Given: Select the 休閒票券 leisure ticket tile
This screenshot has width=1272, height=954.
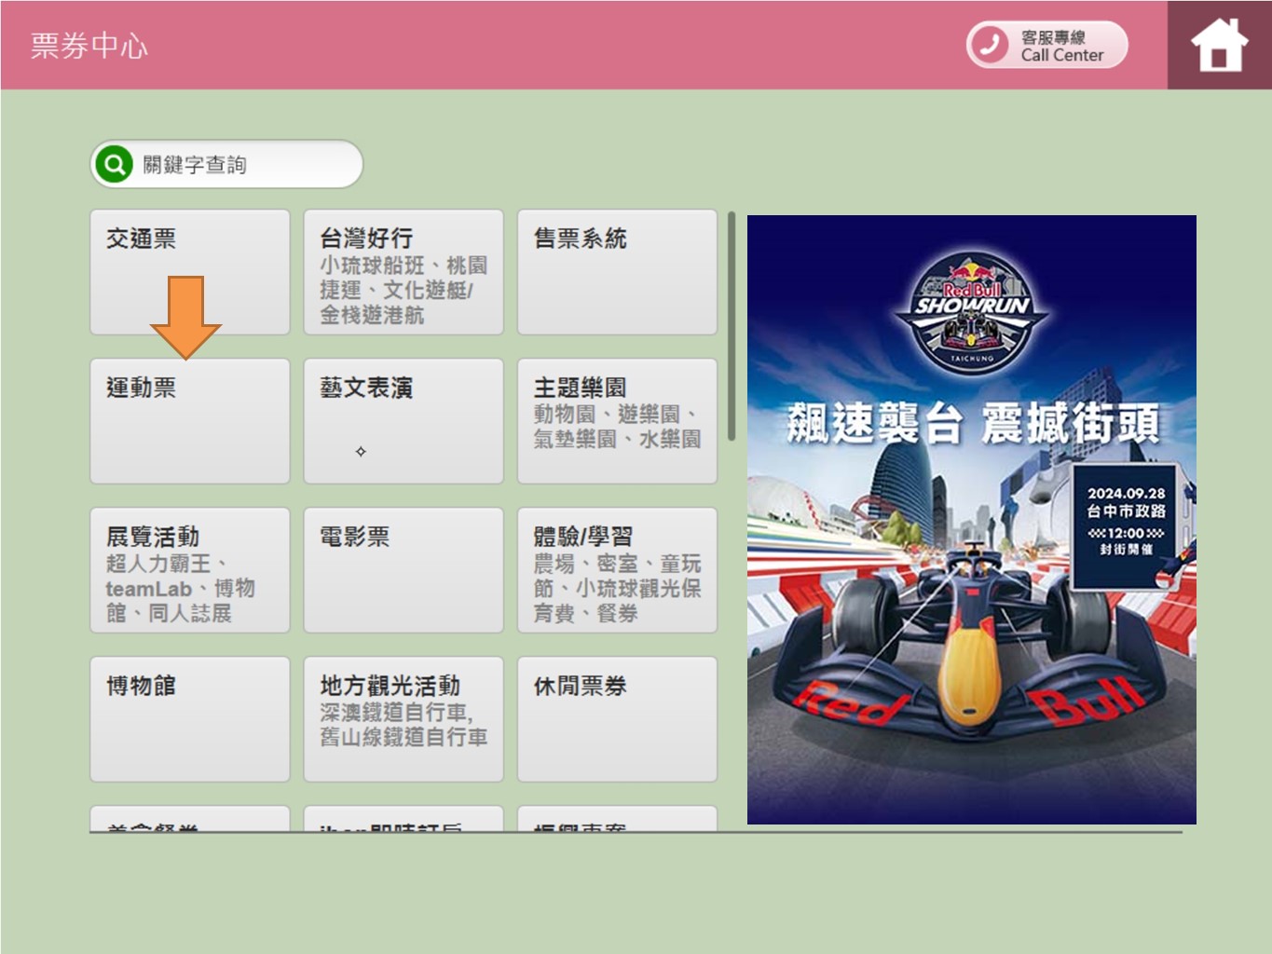Looking at the screenshot, I should click(616, 718).
